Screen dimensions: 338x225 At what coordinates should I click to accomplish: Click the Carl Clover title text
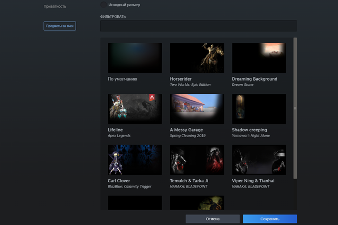point(119,181)
